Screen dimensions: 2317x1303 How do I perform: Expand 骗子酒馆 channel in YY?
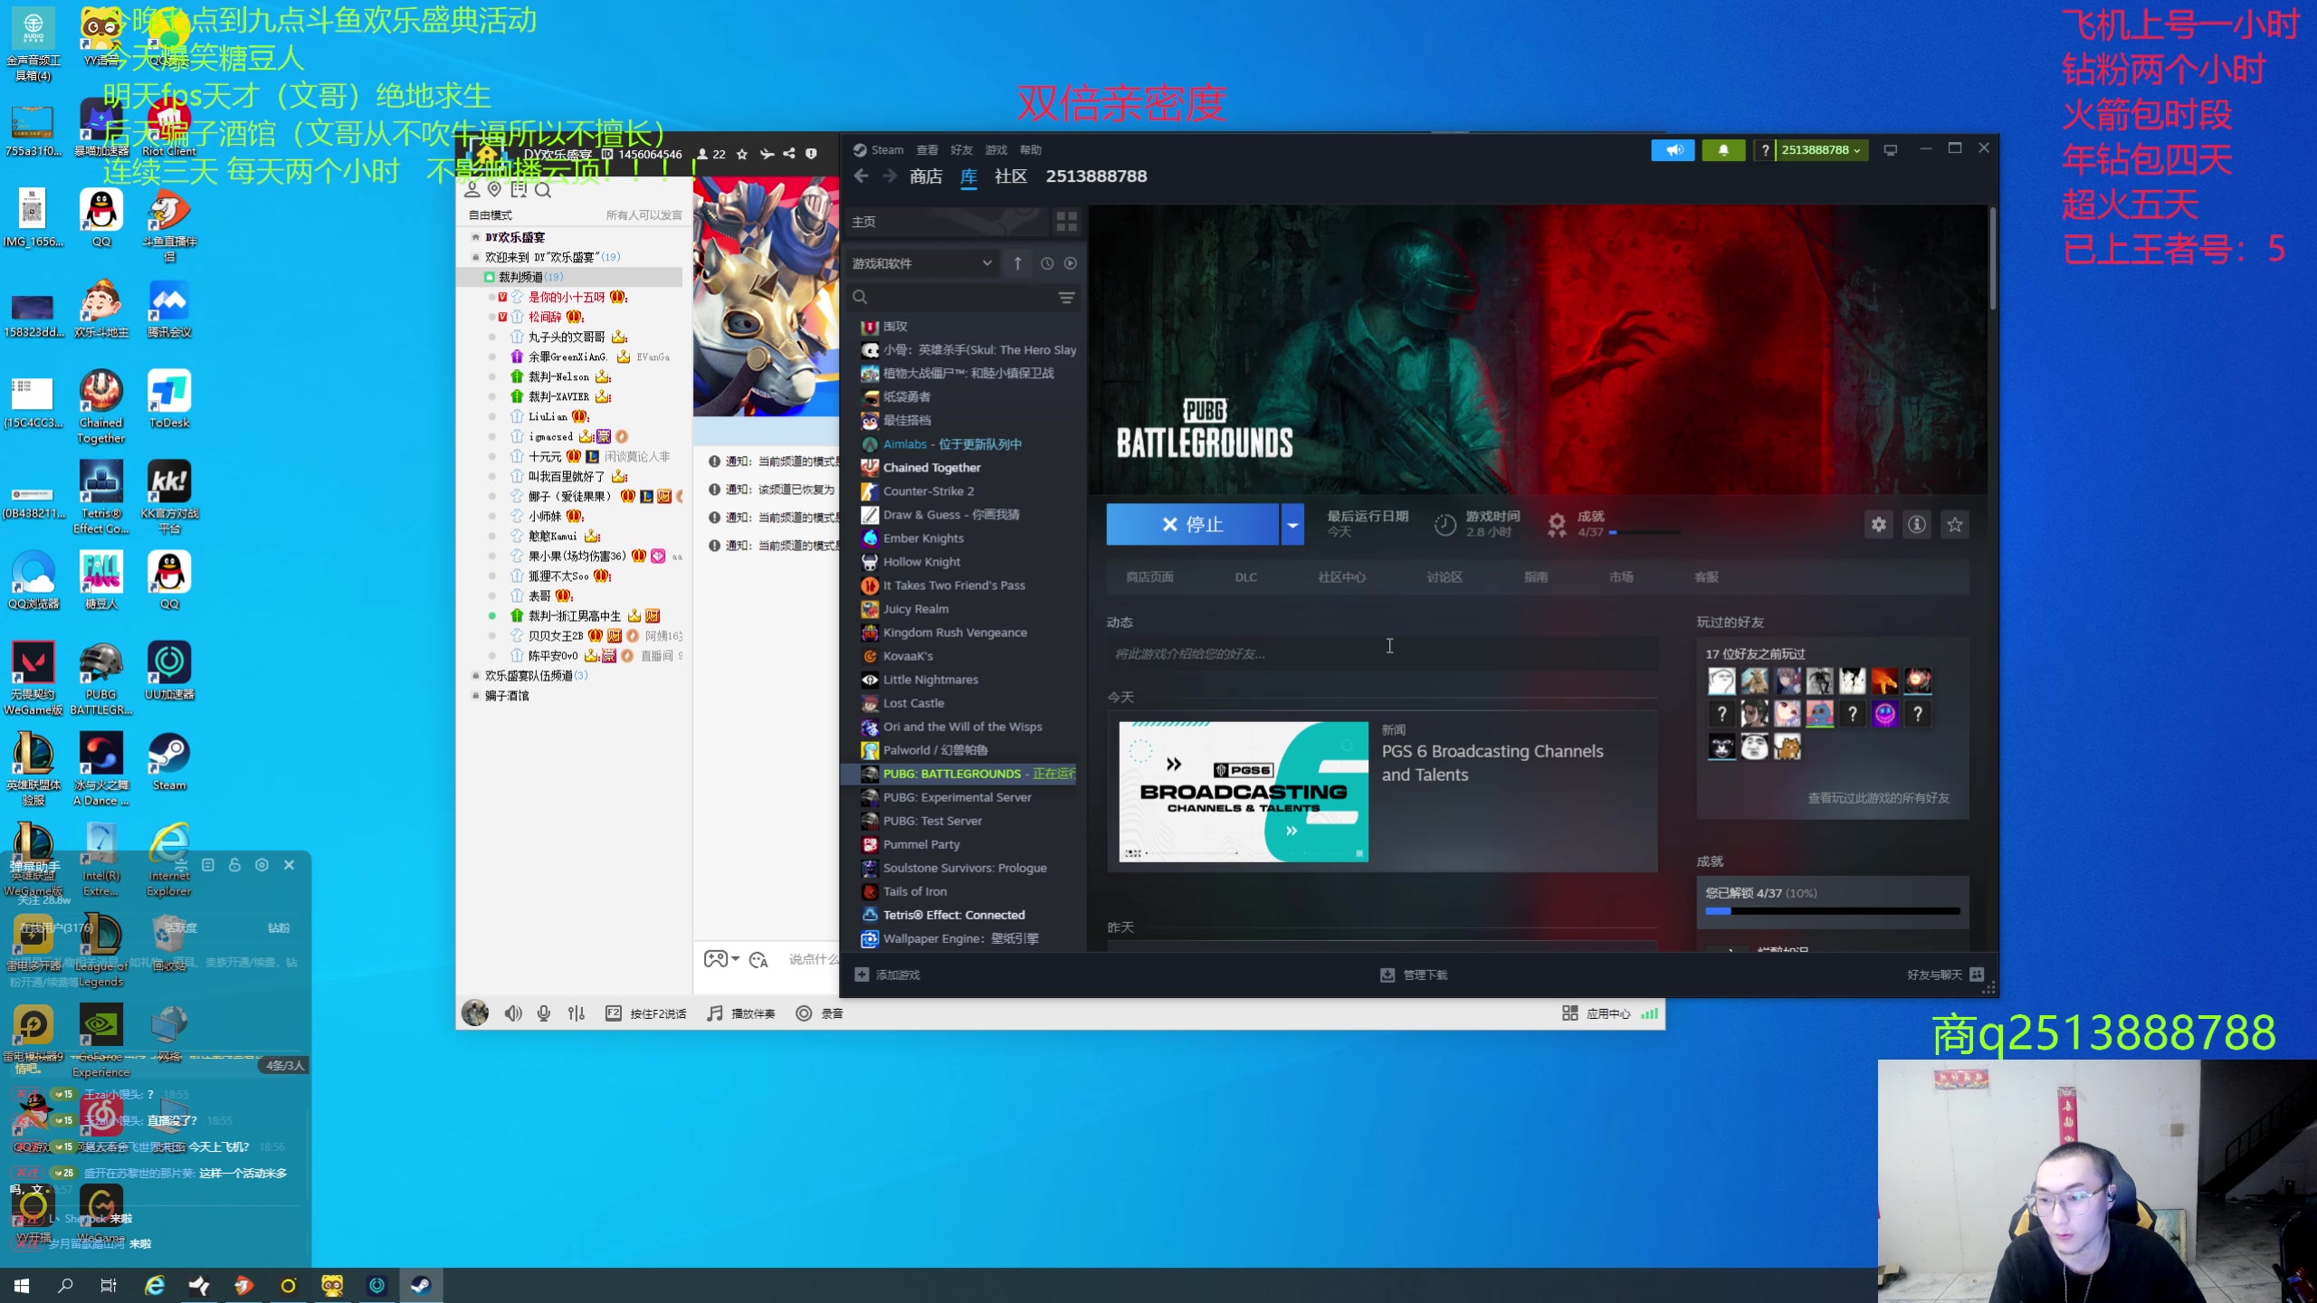476,696
